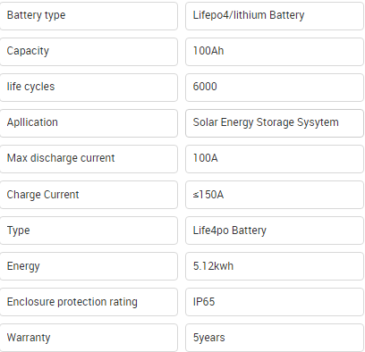Select the IP65 rating value

[275, 302]
